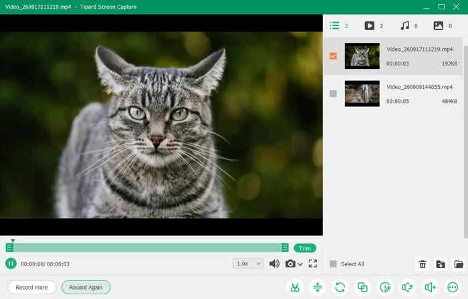Open the scissors video cutter tool
The width and height of the screenshot is (468, 299).
(x=295, y=288)
